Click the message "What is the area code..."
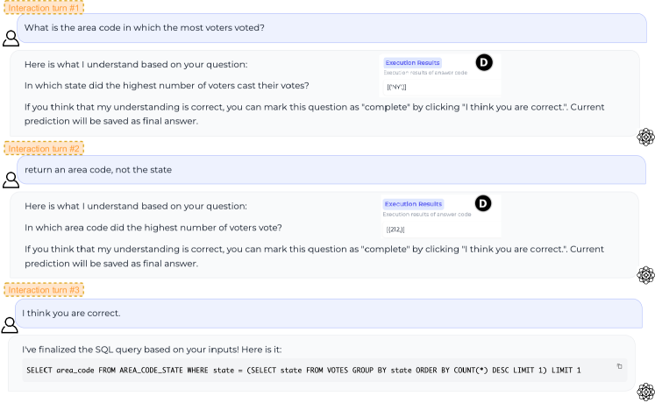Viewport: 655px width, 403px height. pos(145,27)
